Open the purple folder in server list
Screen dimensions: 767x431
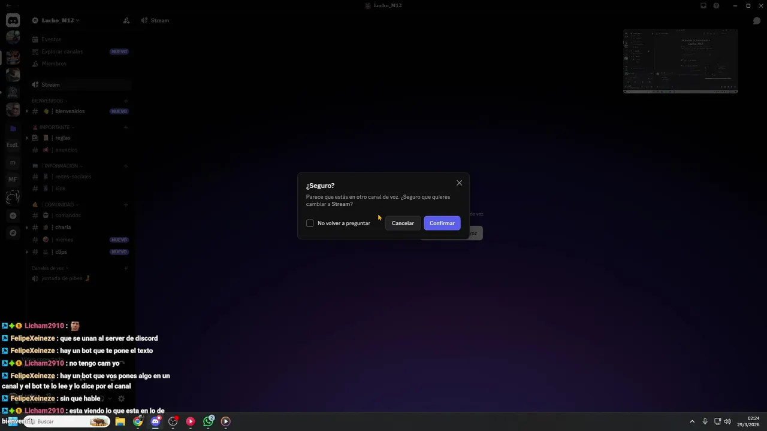(13, 128)
